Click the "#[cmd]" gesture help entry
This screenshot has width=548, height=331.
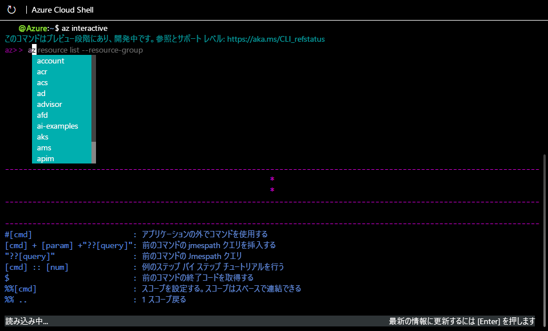point(16,234)
